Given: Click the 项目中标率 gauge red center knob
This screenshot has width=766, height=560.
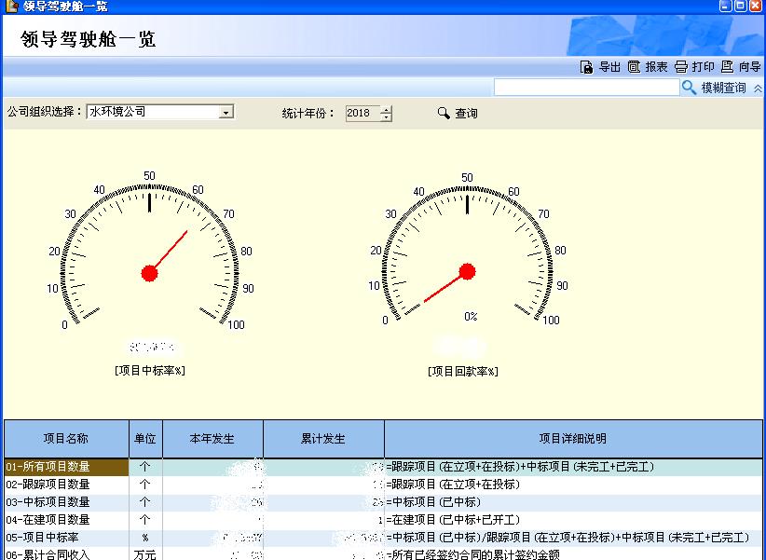Looking at the screenshot, I should [149, 272].
